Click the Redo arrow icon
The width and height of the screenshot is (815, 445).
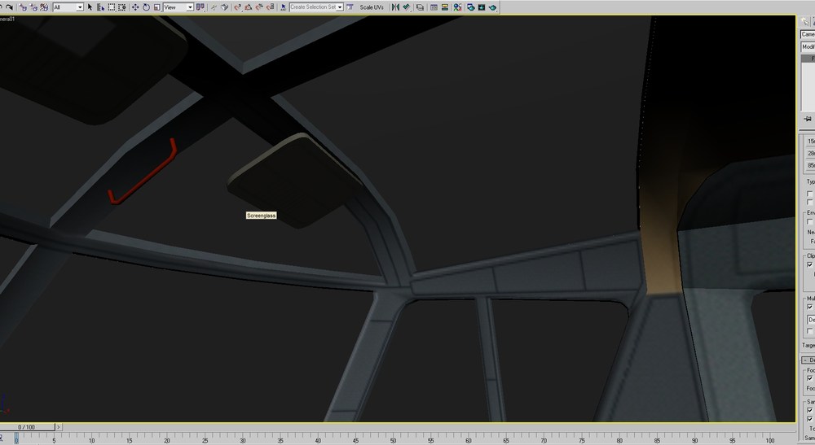click(x=10, y=7)
